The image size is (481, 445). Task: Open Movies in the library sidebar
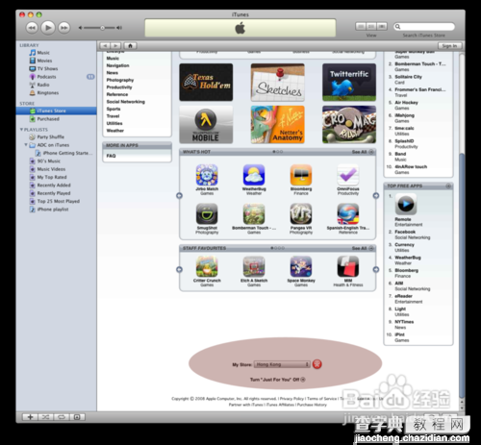tap(44, 61)
